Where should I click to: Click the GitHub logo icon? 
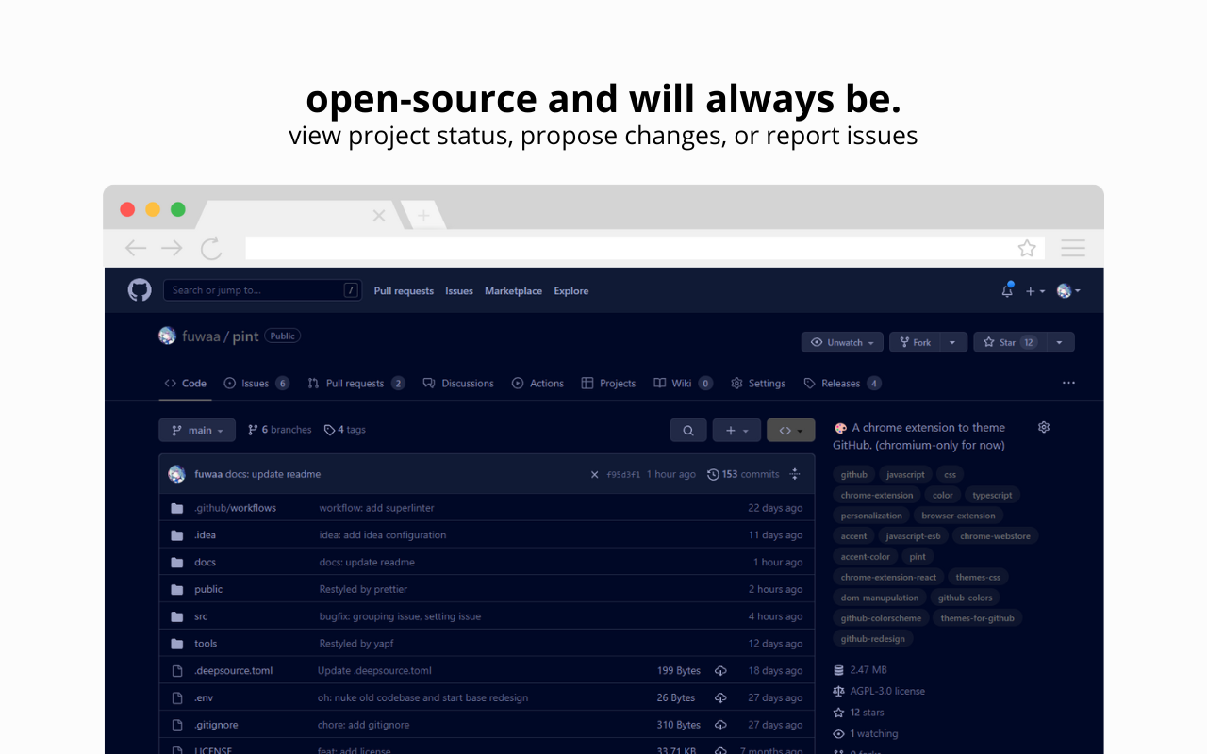point(140,290)
